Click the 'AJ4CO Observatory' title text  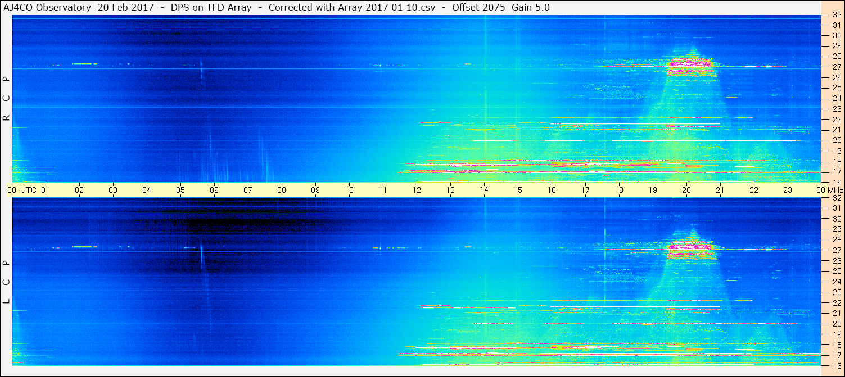point(46,8)
